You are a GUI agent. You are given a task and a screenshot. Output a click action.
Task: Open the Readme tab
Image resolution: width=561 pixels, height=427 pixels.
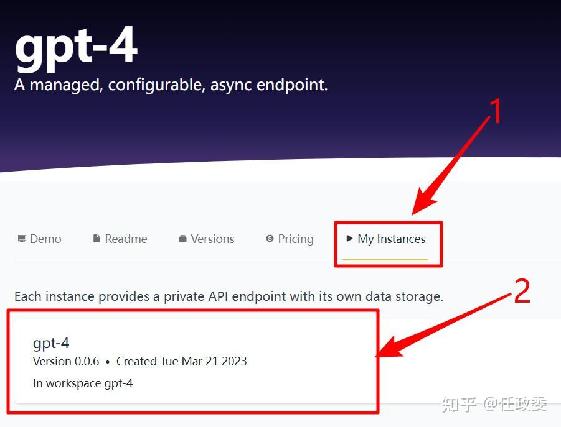[120, 239]
